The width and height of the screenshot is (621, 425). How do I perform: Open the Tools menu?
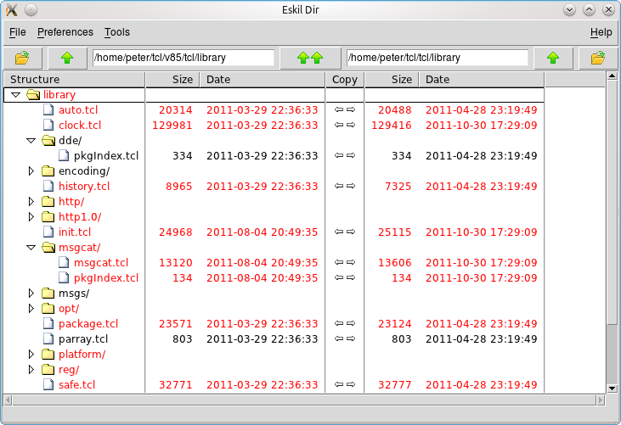(116, 32)
